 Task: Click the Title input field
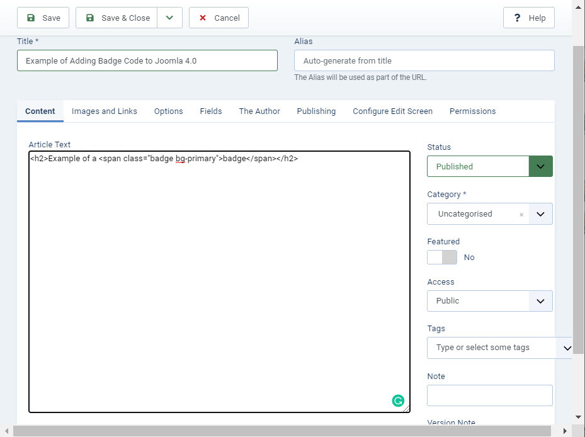[x=147, y=60]
